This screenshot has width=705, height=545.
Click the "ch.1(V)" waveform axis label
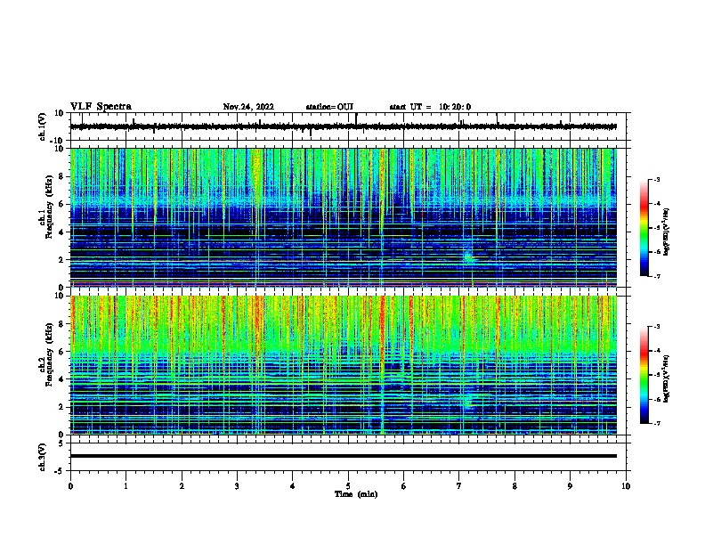click(x=43, y=126)
